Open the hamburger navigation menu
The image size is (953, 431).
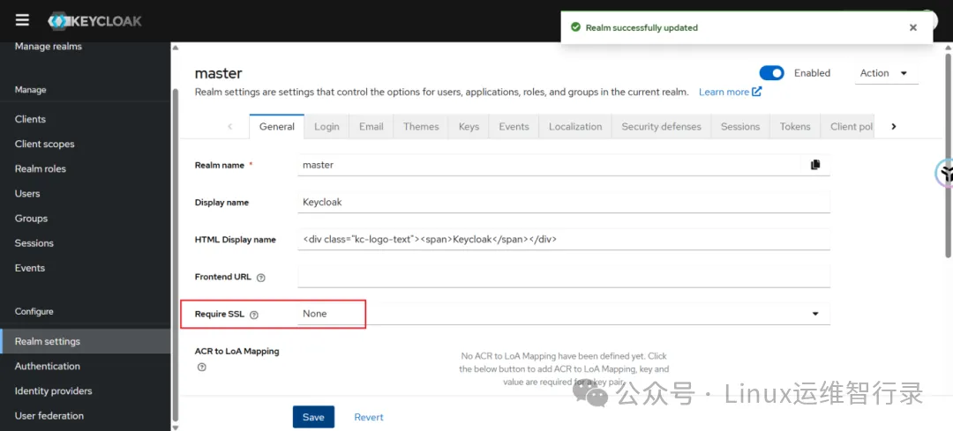22,20
